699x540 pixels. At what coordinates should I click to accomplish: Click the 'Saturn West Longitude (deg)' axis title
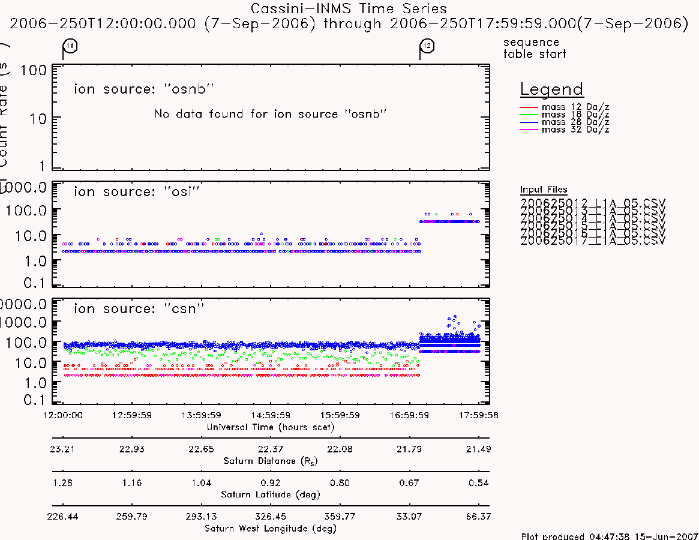pos(271,529)
